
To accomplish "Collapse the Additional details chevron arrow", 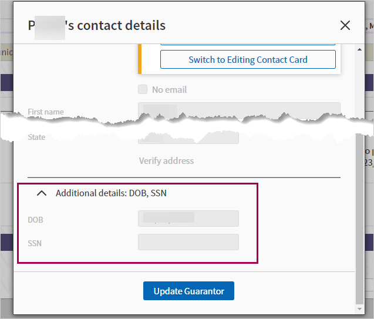I will [x=42, y=193].
